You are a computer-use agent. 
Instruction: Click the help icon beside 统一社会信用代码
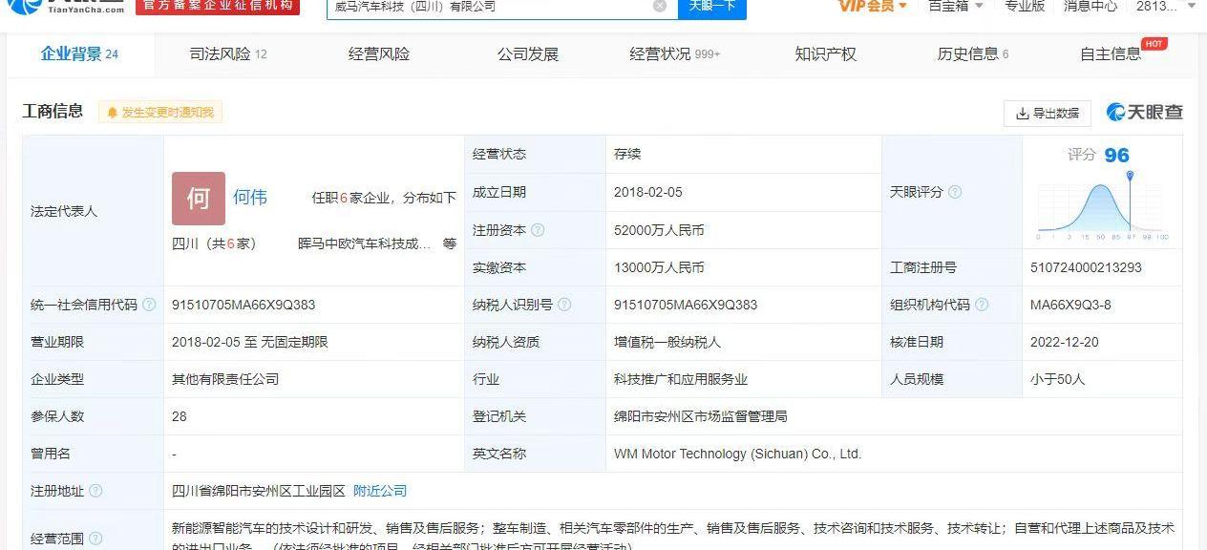(149, 305)
